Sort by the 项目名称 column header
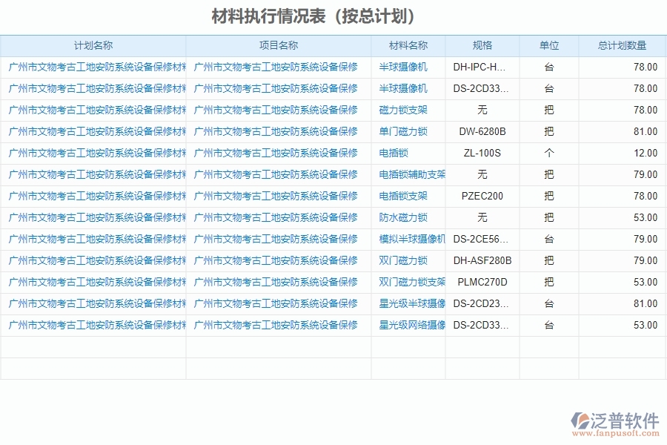This screenshot has height=445, width=667. [279, 45]
